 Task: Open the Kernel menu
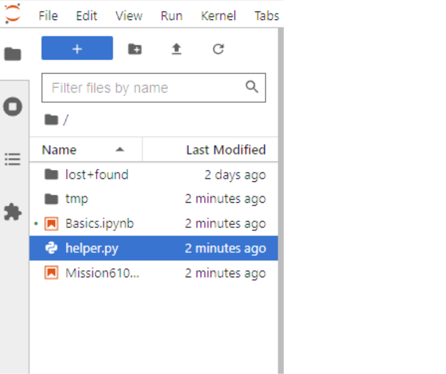(218, 16)
